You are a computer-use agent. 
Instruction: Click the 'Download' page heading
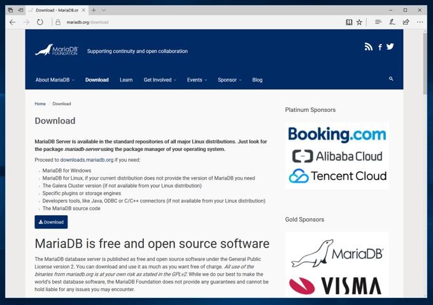pyautogui.click(x=55, y=121)
